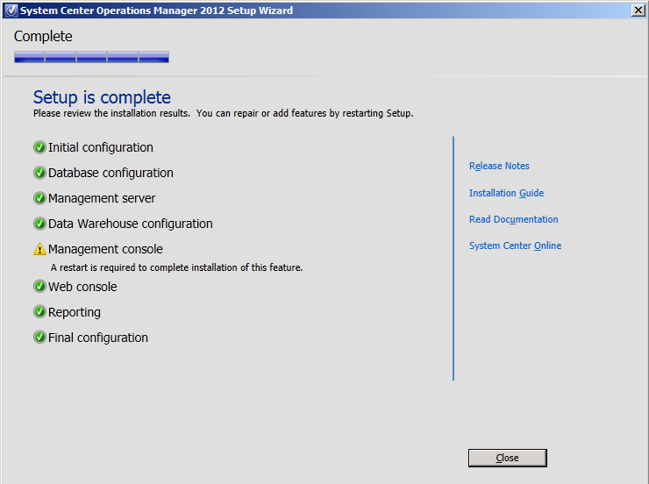The image size is (649, 484).
Task: Select the Management console text
Action: pyautogui.click(x=105, y=249)
